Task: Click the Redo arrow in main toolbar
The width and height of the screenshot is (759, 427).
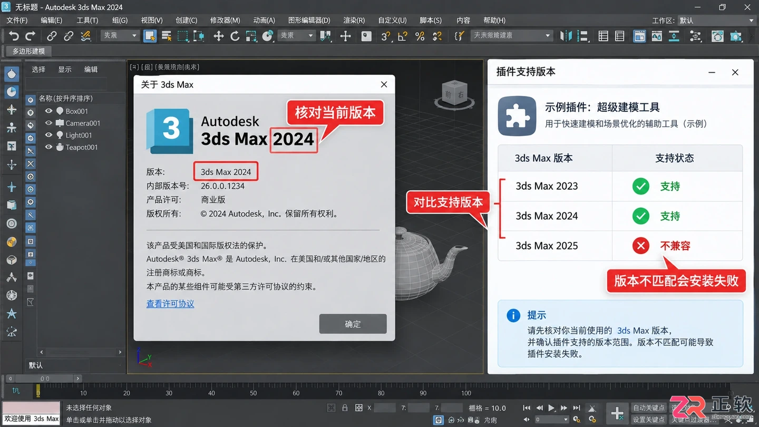Action: [x=31, y=36]
